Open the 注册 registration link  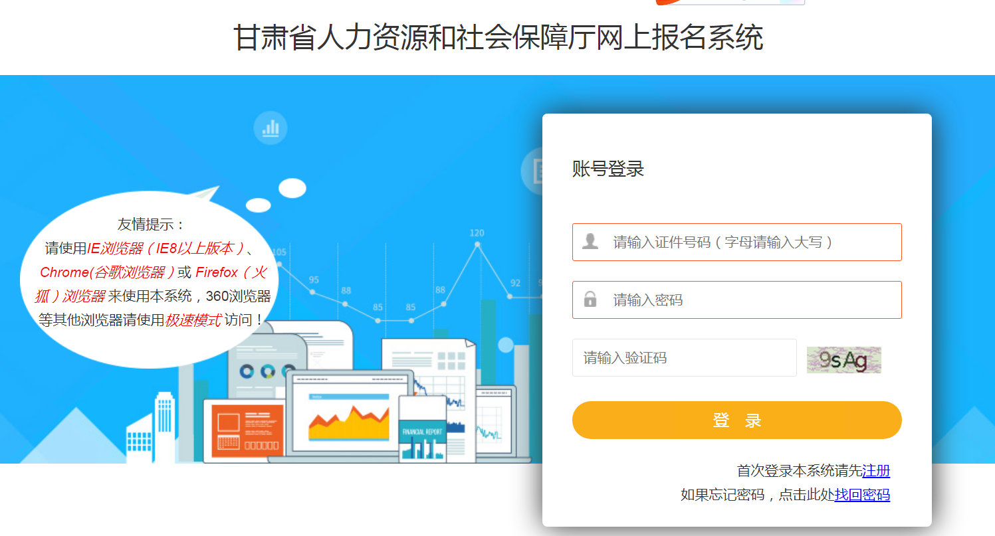click(x=876, y=471)
